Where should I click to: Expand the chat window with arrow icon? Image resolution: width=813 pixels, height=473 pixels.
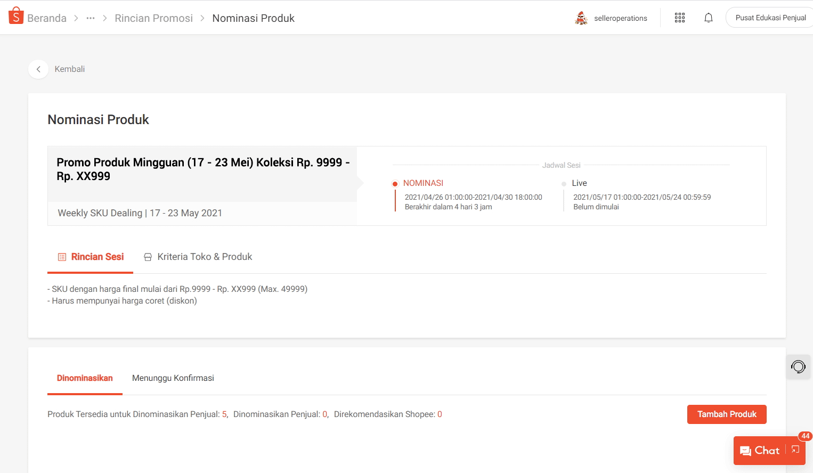(795, 450)
